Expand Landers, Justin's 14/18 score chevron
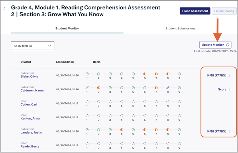This screenshot has width=238, height=153. tap(229, 131)
